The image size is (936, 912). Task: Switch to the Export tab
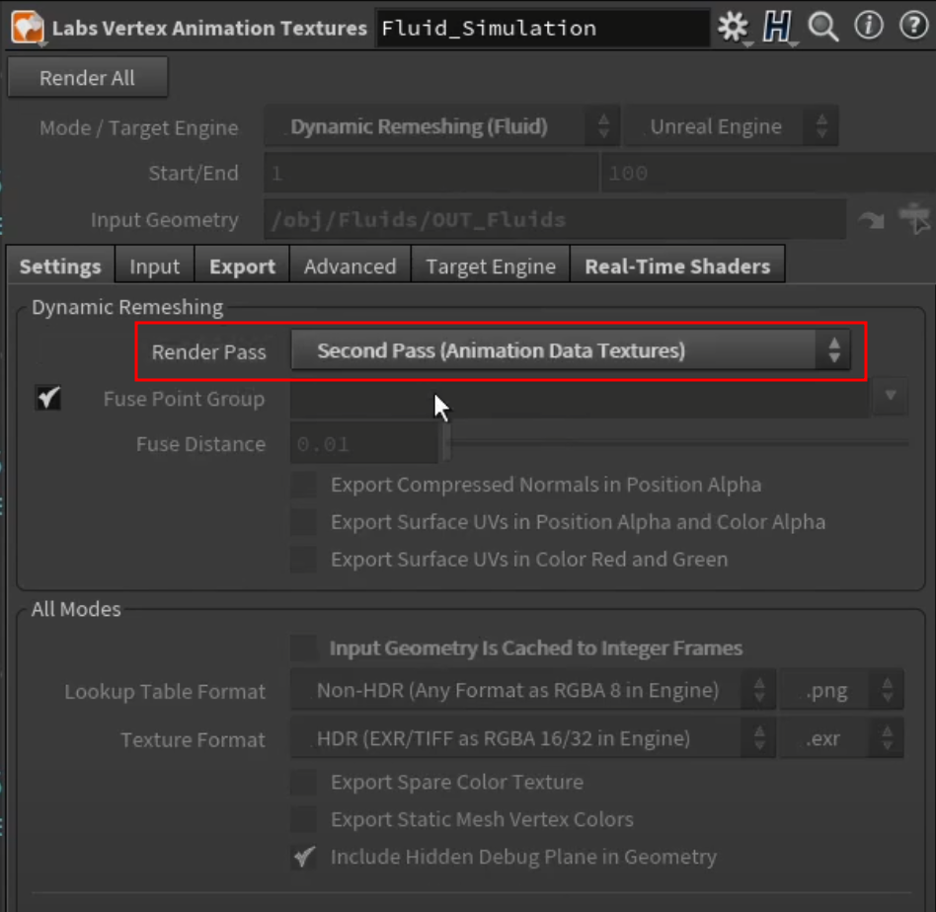242,266
